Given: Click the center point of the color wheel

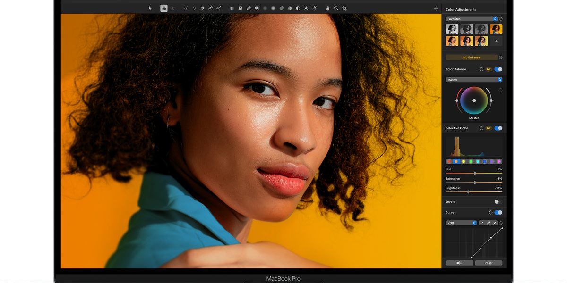Looking at the screenshot, I should pos(474,100).
